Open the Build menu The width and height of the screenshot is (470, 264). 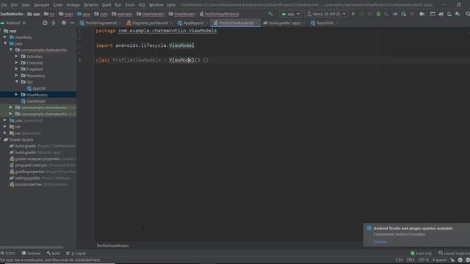[106, 5]
